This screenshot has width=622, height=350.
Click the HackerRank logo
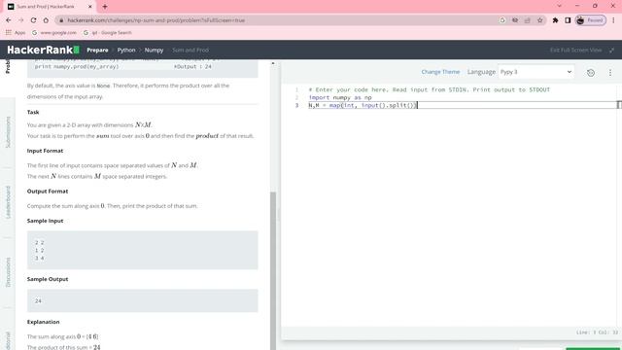tap(43, 50)
